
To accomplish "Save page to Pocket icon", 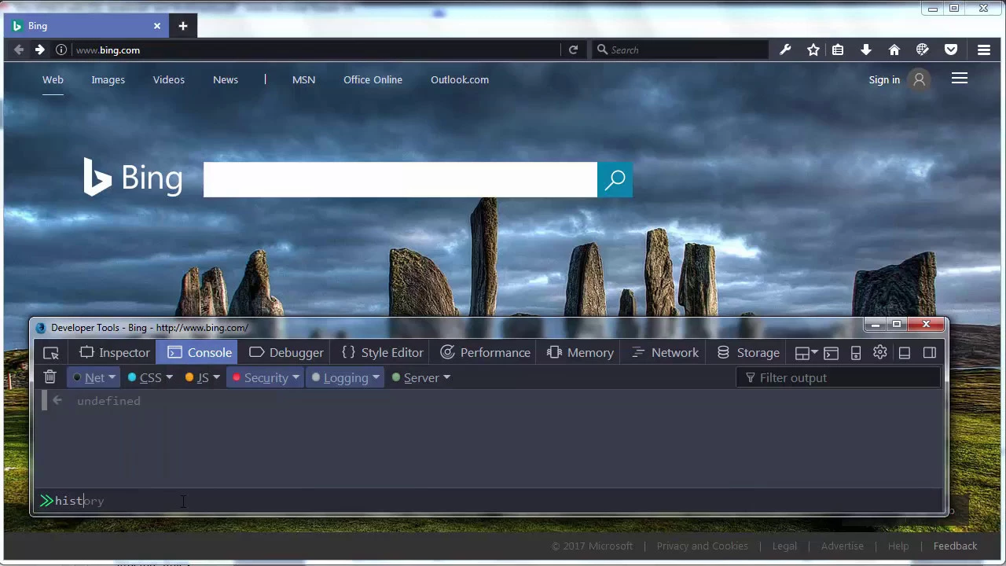I will 951,50.
